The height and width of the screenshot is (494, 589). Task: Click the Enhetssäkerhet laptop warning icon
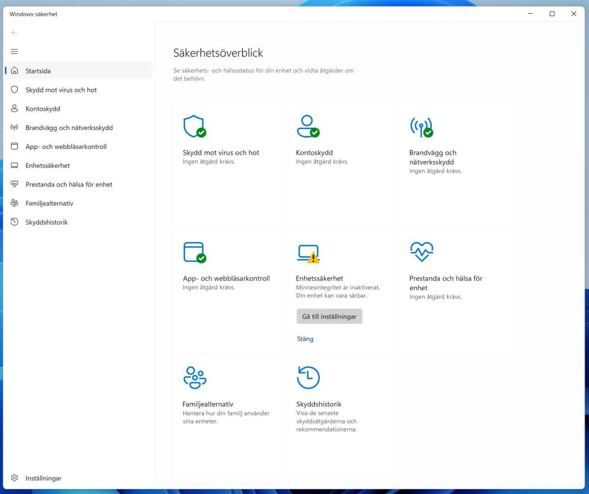pyautogui.click(x=308, y=253)
